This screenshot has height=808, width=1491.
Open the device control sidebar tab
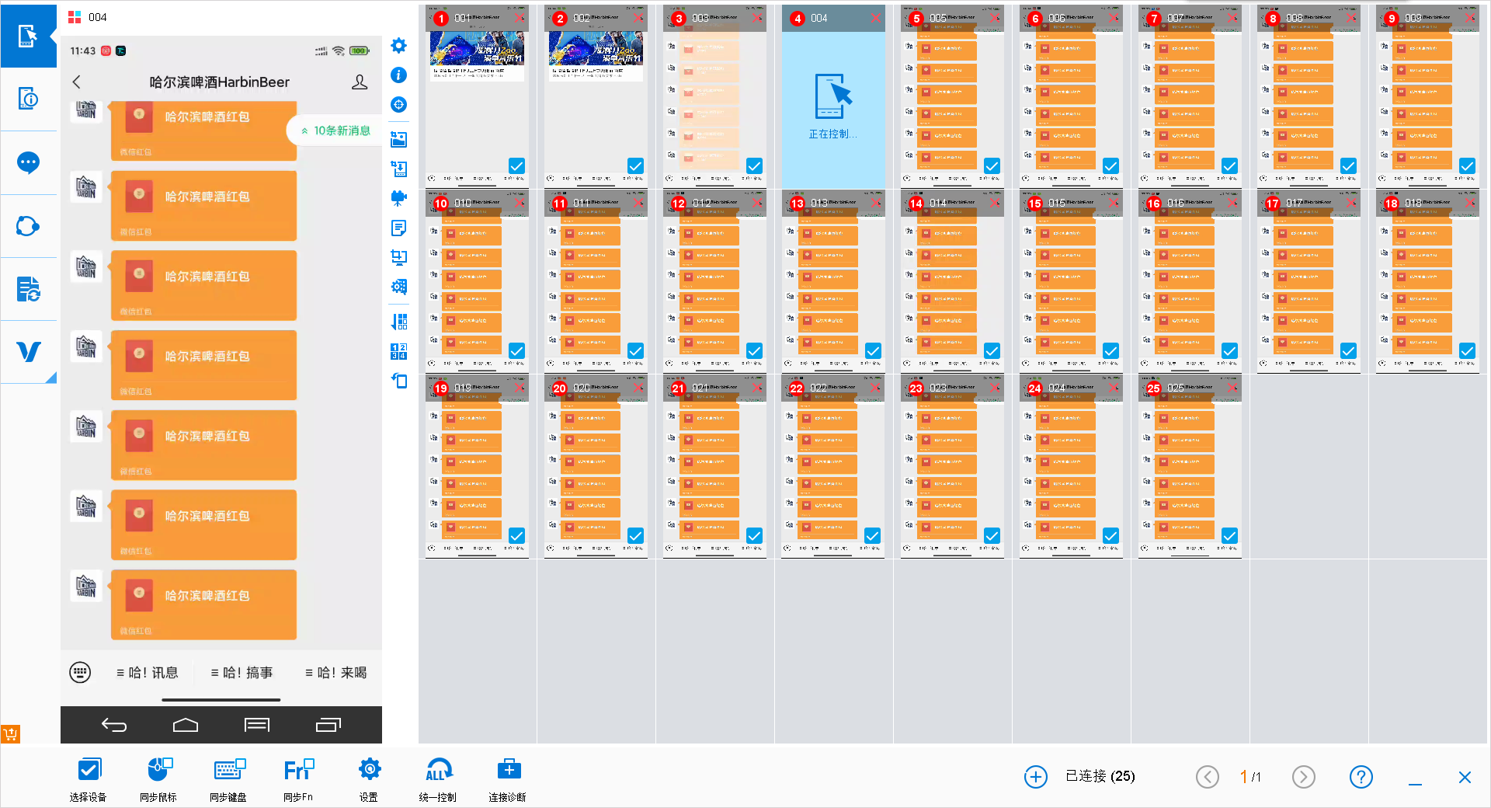tap(28, 36)
